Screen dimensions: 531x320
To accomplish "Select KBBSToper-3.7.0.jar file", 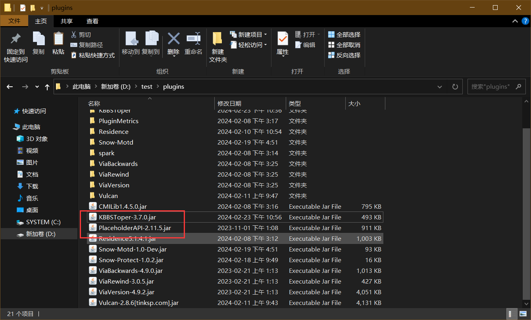I will click(x=235, y=217).
